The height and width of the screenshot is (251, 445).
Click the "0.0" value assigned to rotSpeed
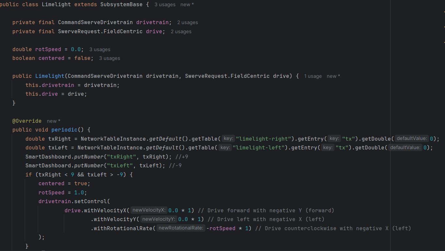[x=76, y=49]
